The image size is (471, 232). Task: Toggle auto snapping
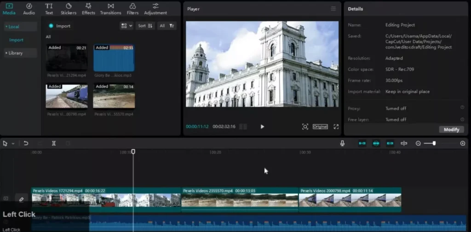[376, 143]
